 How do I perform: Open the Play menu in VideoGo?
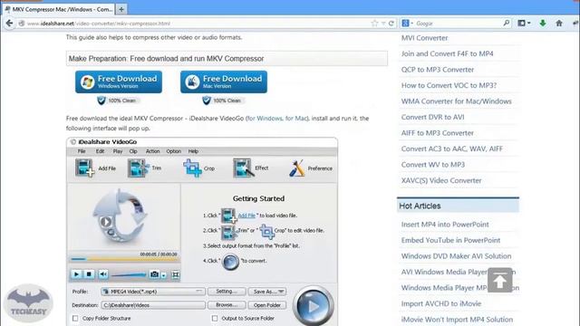tap(118, 151)
